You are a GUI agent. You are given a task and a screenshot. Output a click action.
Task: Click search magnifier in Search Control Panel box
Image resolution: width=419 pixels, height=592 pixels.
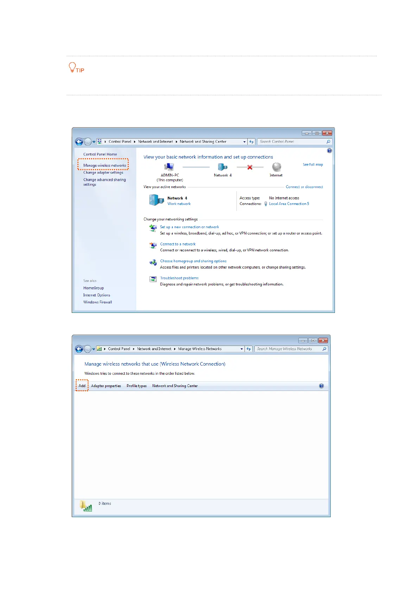click(328, 142)
